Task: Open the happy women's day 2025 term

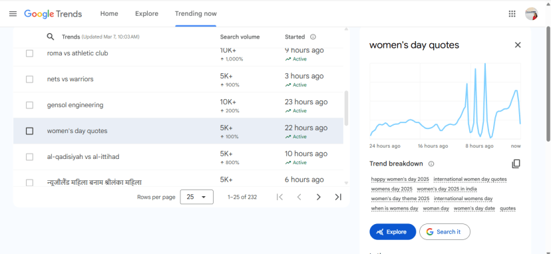Action: tap(400, 179)
